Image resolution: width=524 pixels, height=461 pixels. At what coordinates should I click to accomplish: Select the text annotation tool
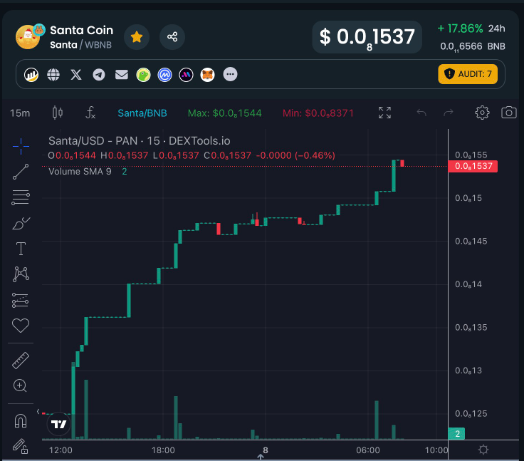(x=21, y=249)
